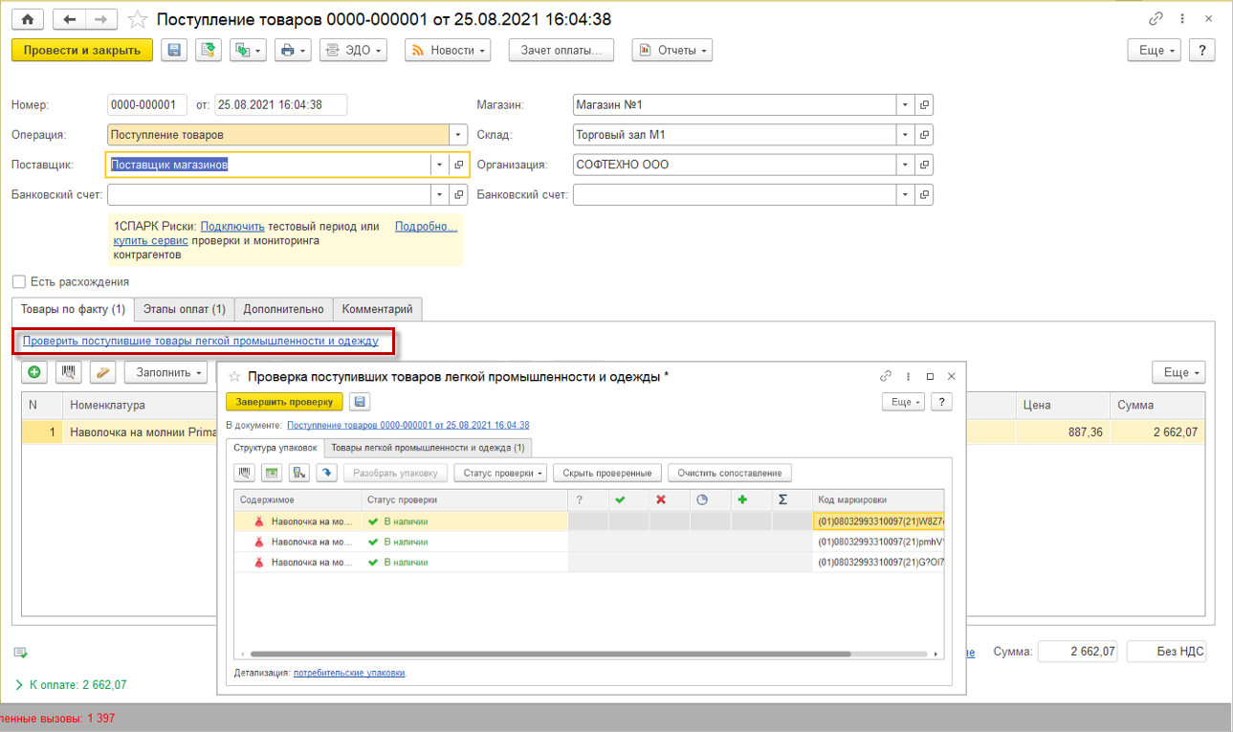Click barcode scan icon in dialog toolbar

pyautogui.click(x=245, y=473)
